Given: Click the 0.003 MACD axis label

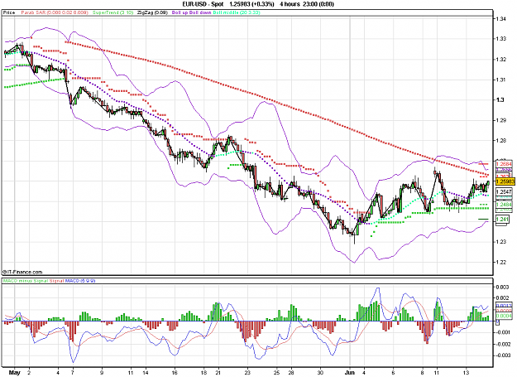Looking at the screenshot, I should click(504, 288).
